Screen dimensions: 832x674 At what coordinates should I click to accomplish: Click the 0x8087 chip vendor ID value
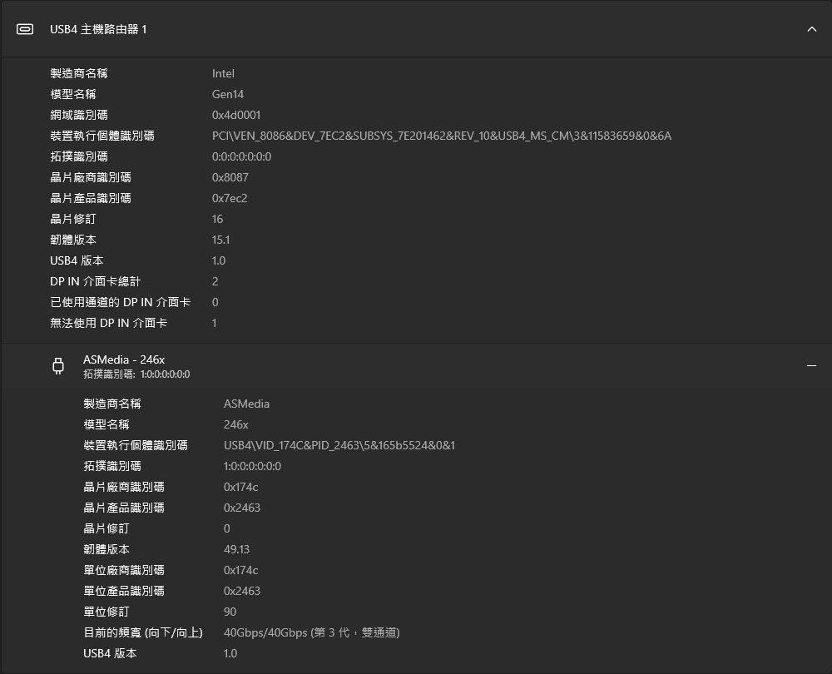point(230,177)
